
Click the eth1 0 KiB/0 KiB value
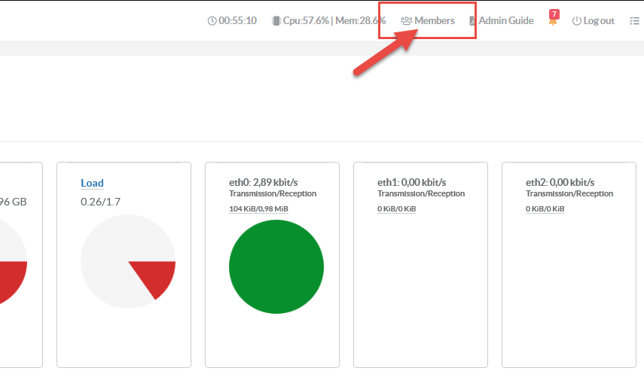point(396,208)
